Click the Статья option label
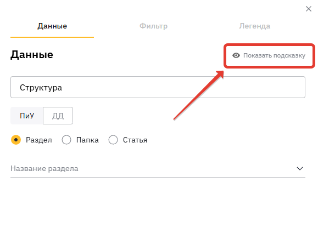The width and height of the screenshot is (318, 228). [135, 140]
